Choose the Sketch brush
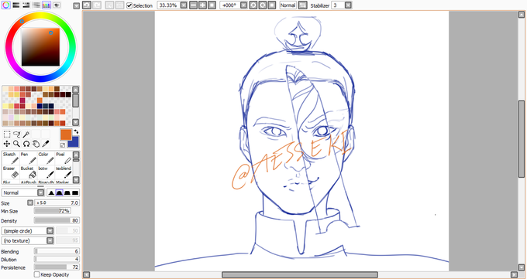Screen dimensions: 527x279 (x=11, y=158)
